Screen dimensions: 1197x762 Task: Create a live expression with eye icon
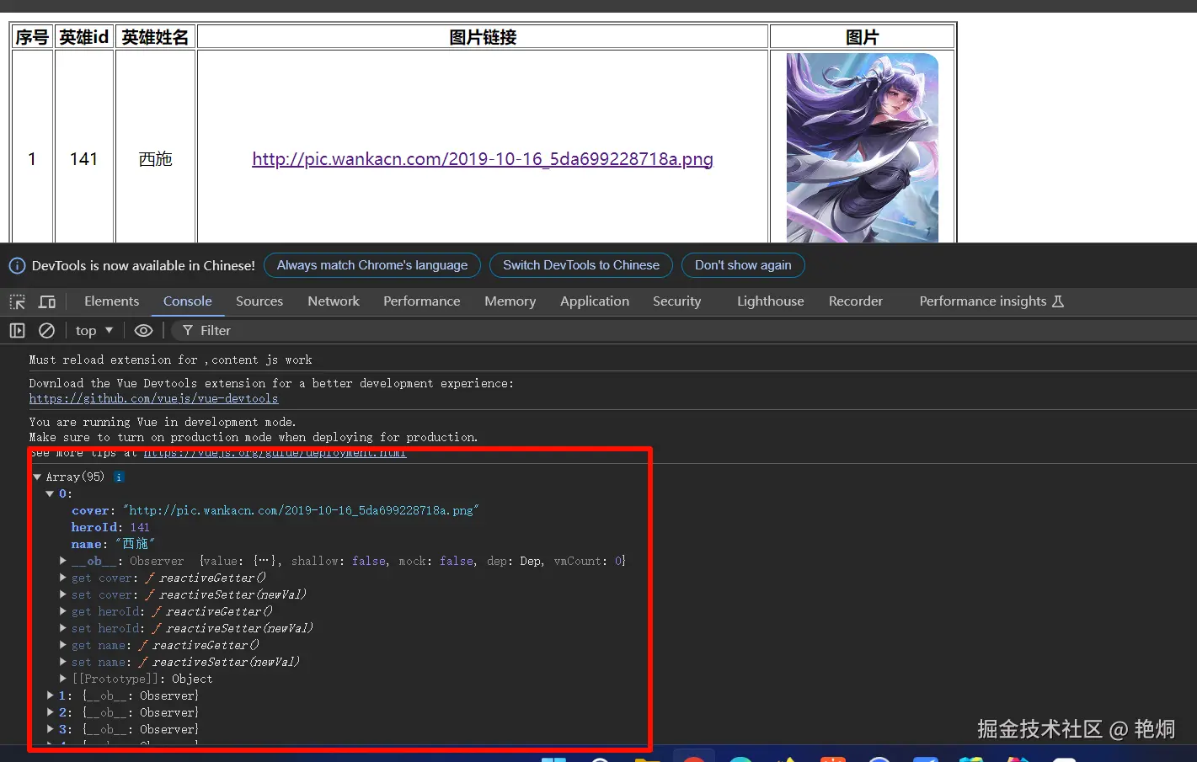[x=144, y=331]
